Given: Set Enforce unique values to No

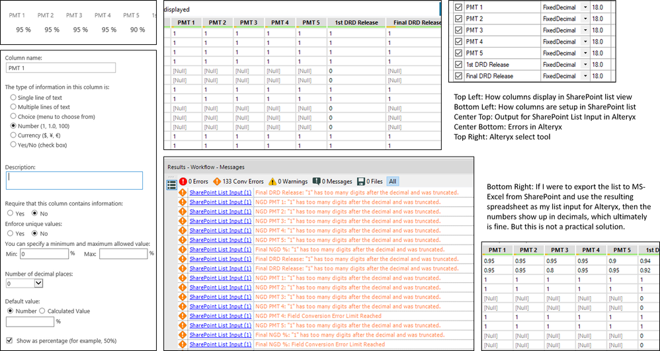Looking at the screenshot, I should tap(35, 233).
